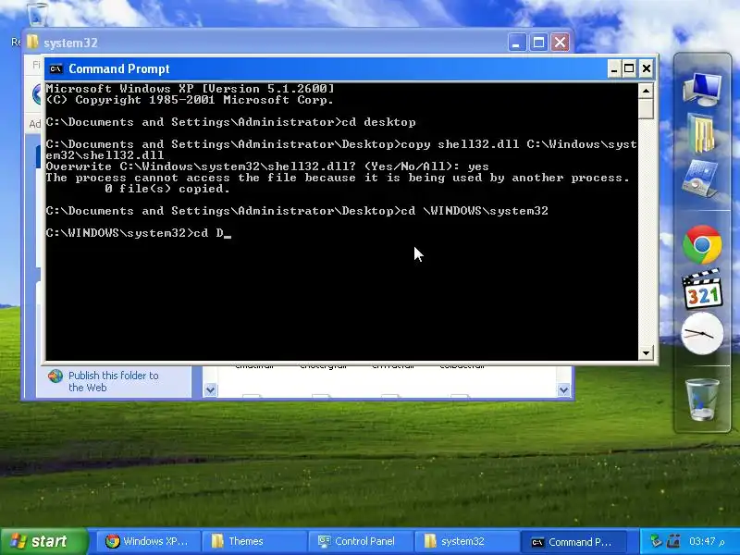Minimize the system32 window
The width and height of the screenshot is (740, 555).
click(x=517, y=43)
